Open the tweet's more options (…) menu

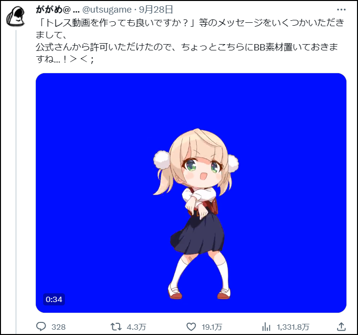(341, 10)
